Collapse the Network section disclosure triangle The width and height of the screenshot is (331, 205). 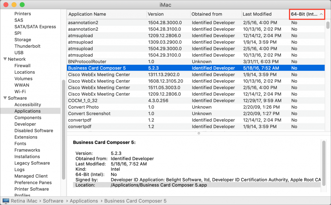[x=5, y=59]
